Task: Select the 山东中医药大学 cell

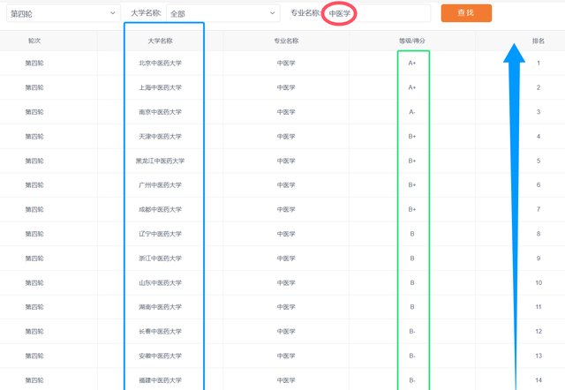Action: pyautogui.click(x=161, y=282)
